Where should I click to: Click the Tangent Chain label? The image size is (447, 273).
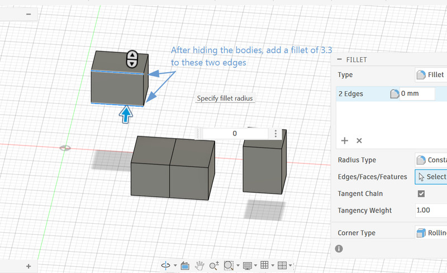(x=360, y=194)
